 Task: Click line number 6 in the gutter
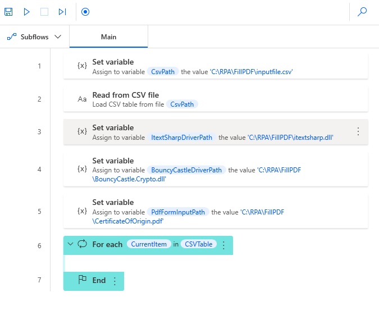(39, 245)
